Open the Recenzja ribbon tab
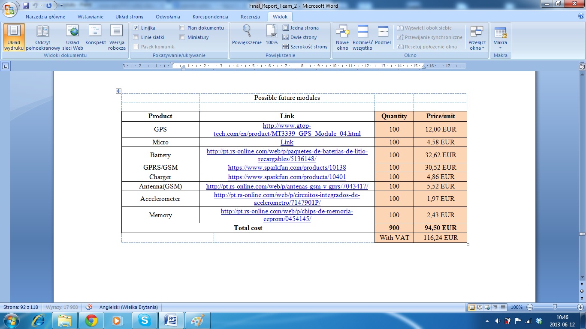 click(x=250, y=17)
